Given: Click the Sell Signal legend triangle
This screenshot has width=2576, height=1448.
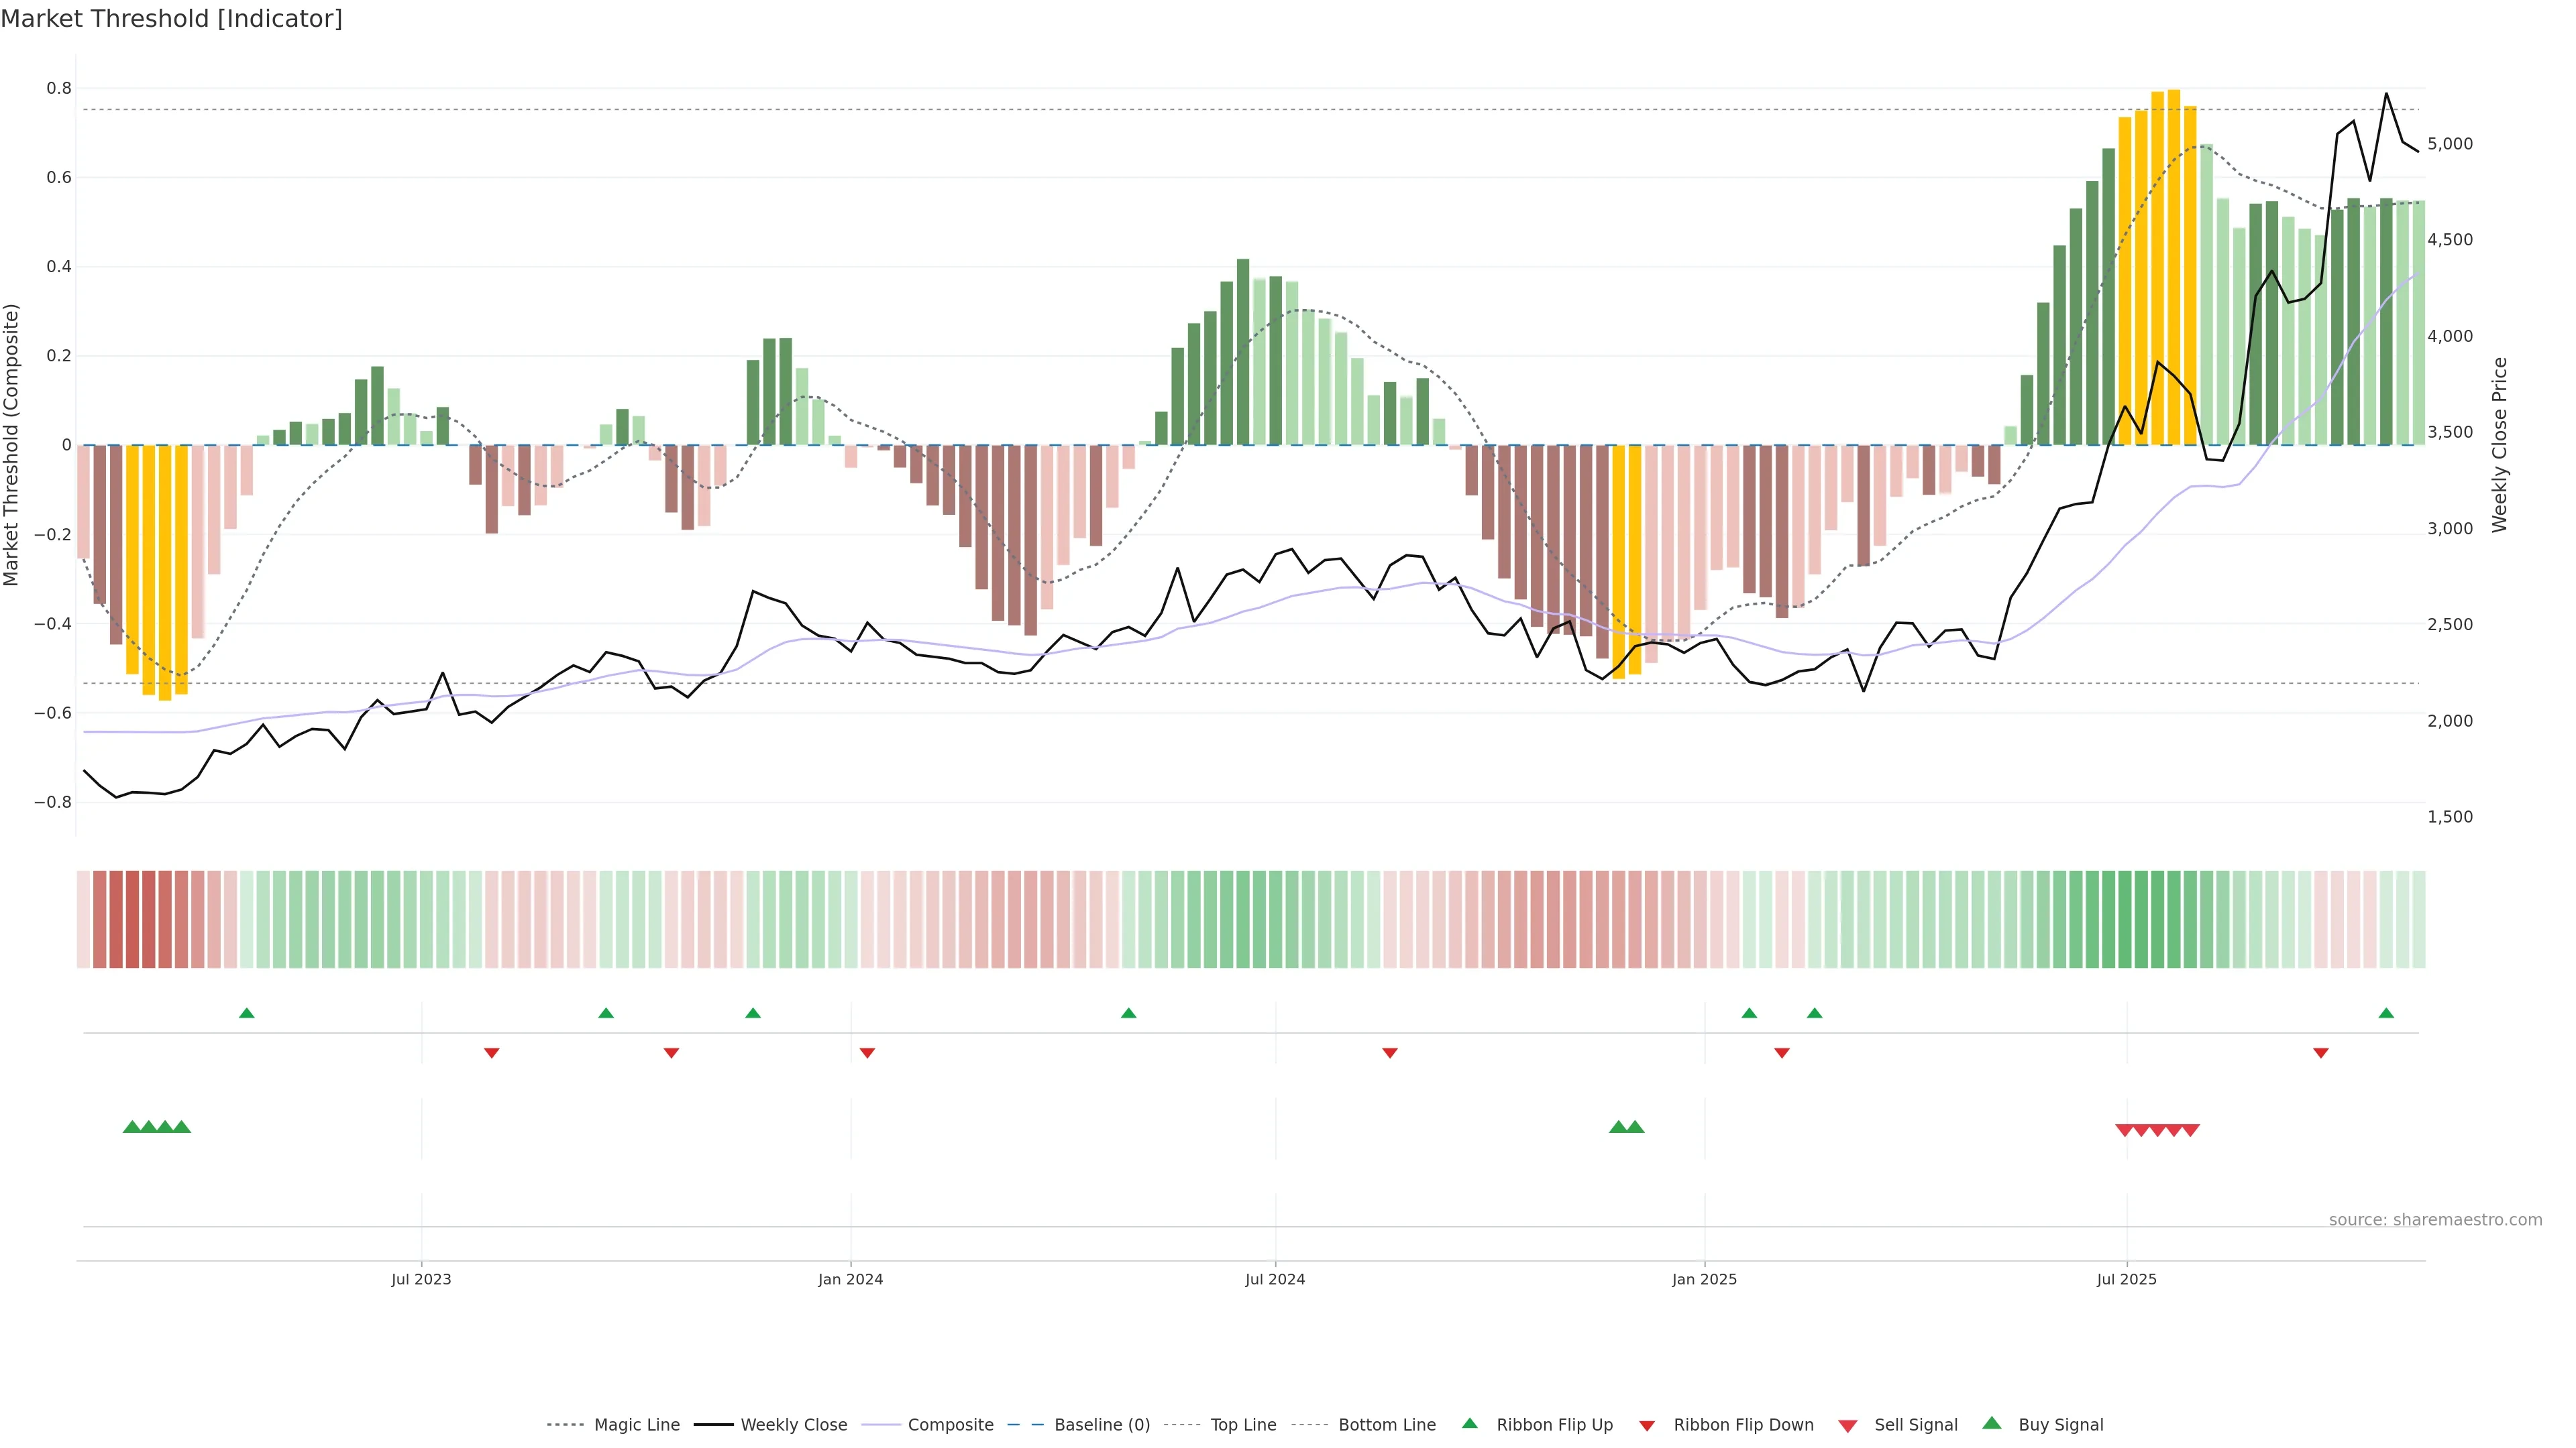Looking at the screenshot, I should (1847, 1426).
